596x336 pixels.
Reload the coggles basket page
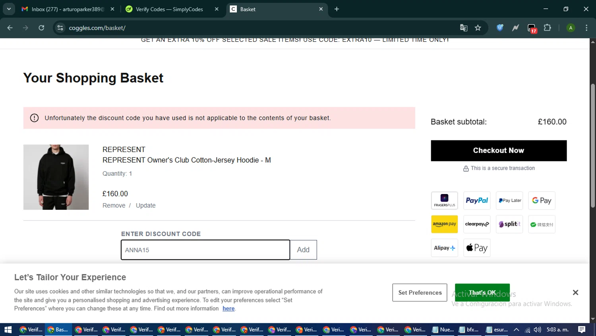pyautogui.click(x=41, y=28)
